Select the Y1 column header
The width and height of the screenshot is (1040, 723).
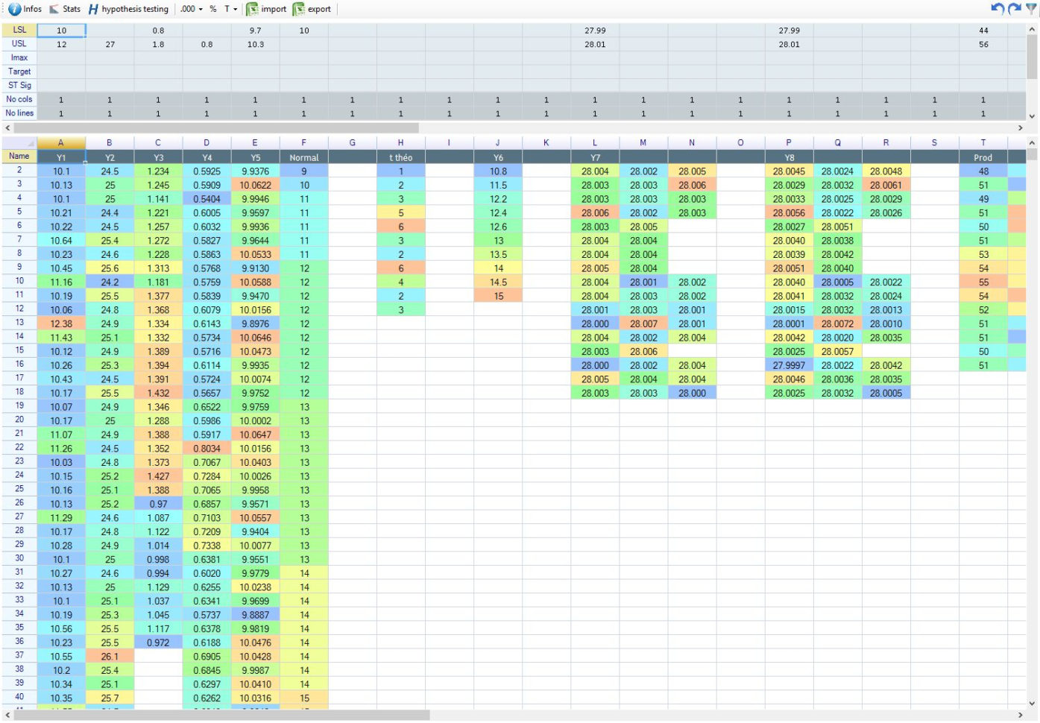[61, 157]
